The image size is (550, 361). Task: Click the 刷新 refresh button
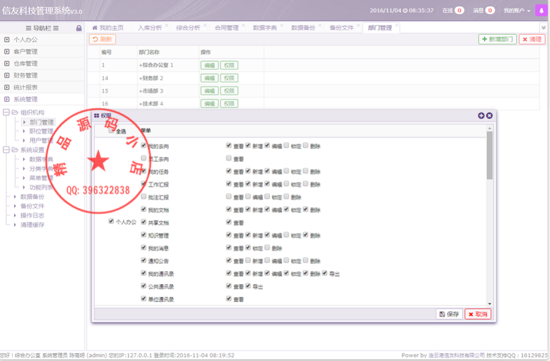coord(103,39)
